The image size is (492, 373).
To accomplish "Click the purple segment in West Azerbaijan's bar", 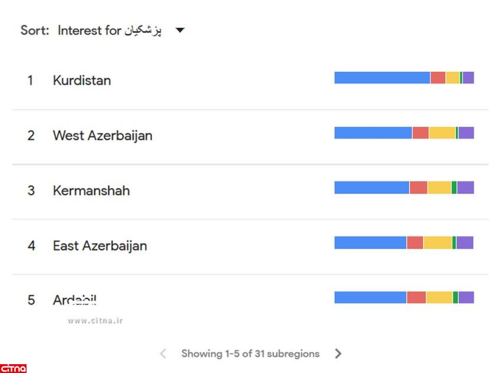I will tap(466, 133).
